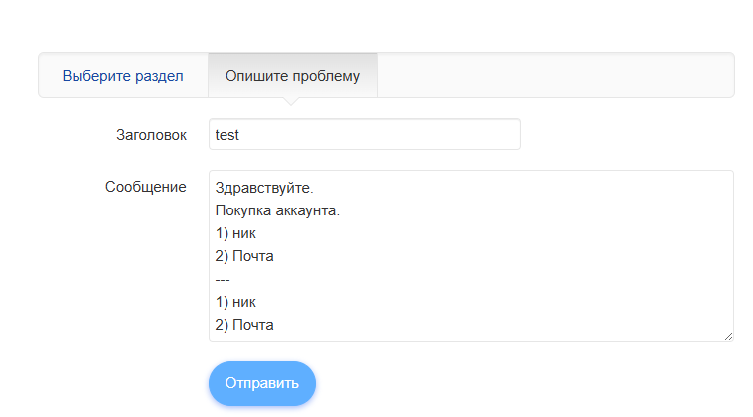Select the Опишите проблему tab
This screenshot has height=417, width=753.
(292, 76)
